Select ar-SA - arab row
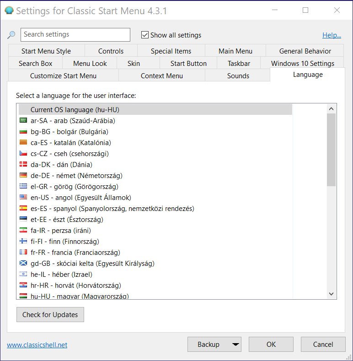 pos(155,120)
